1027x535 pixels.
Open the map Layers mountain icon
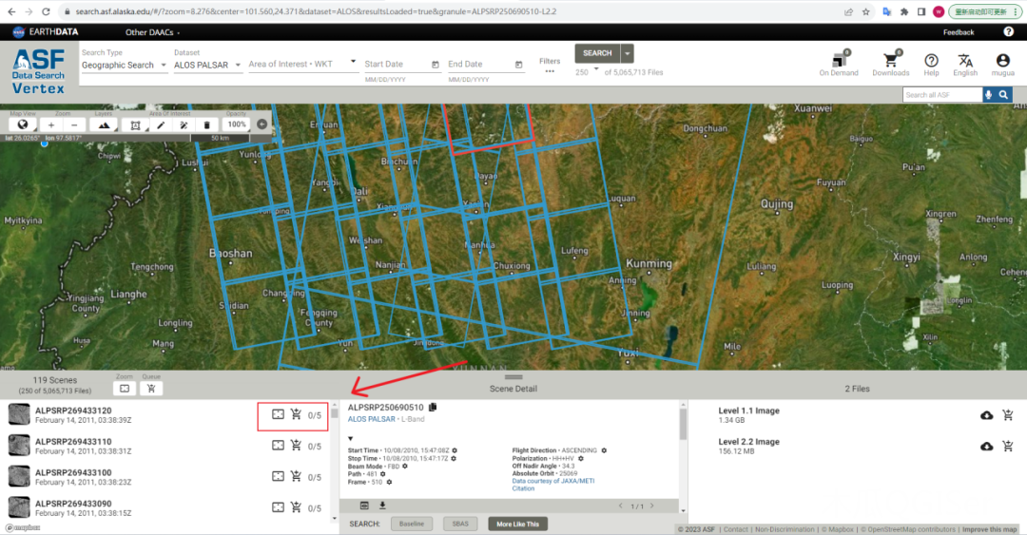pyautogui.click(x=104, y=124)
